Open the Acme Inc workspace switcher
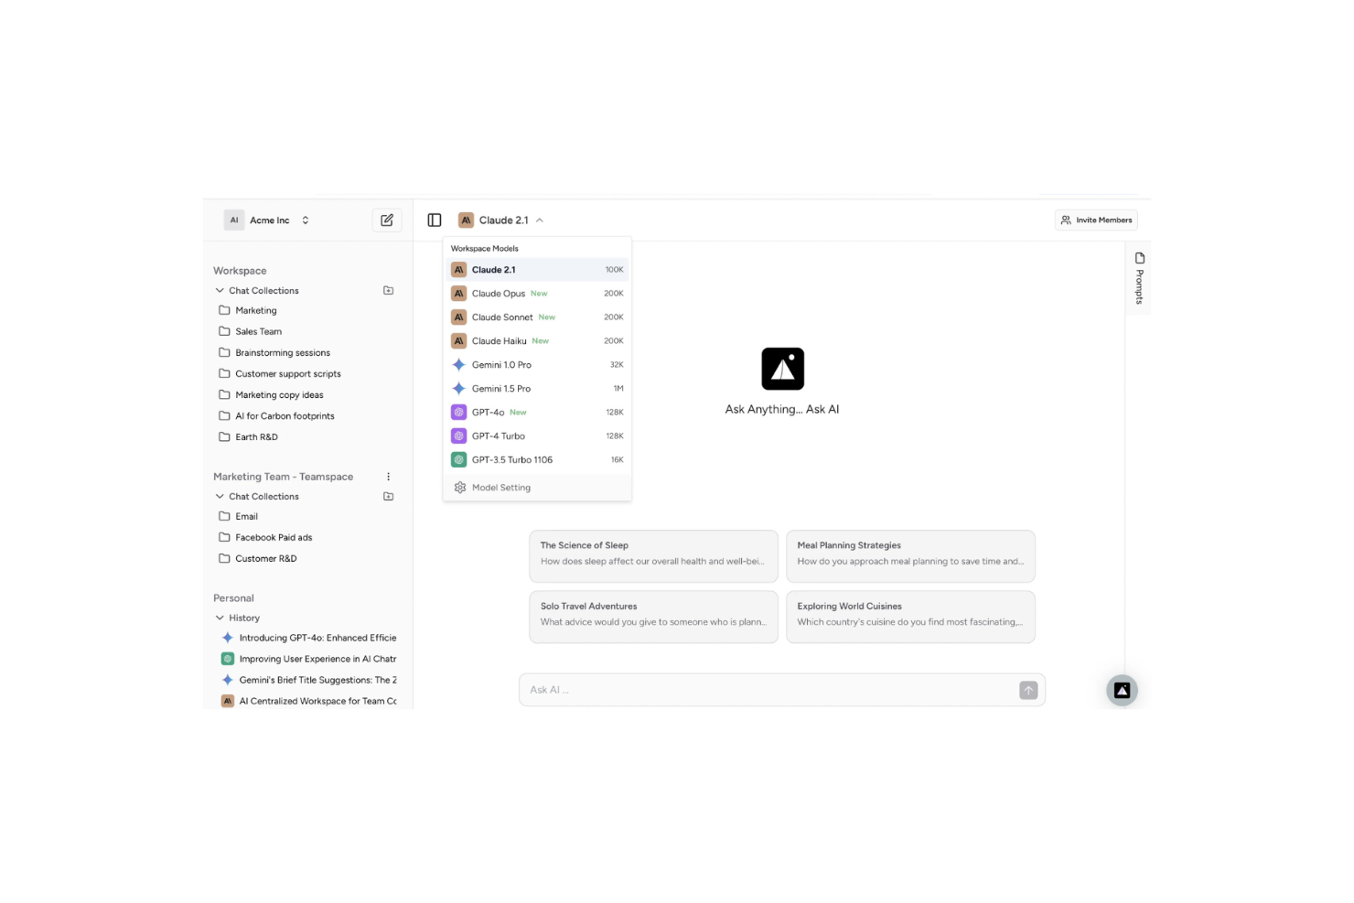Screen dimensions: 1354x903 (x=267, y=220)
